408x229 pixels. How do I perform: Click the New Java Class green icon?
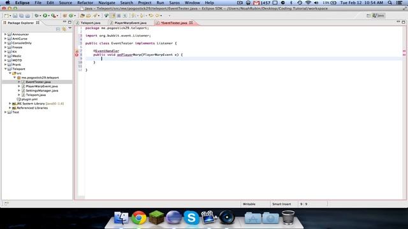pyautogui.click(x=71, y=15)
